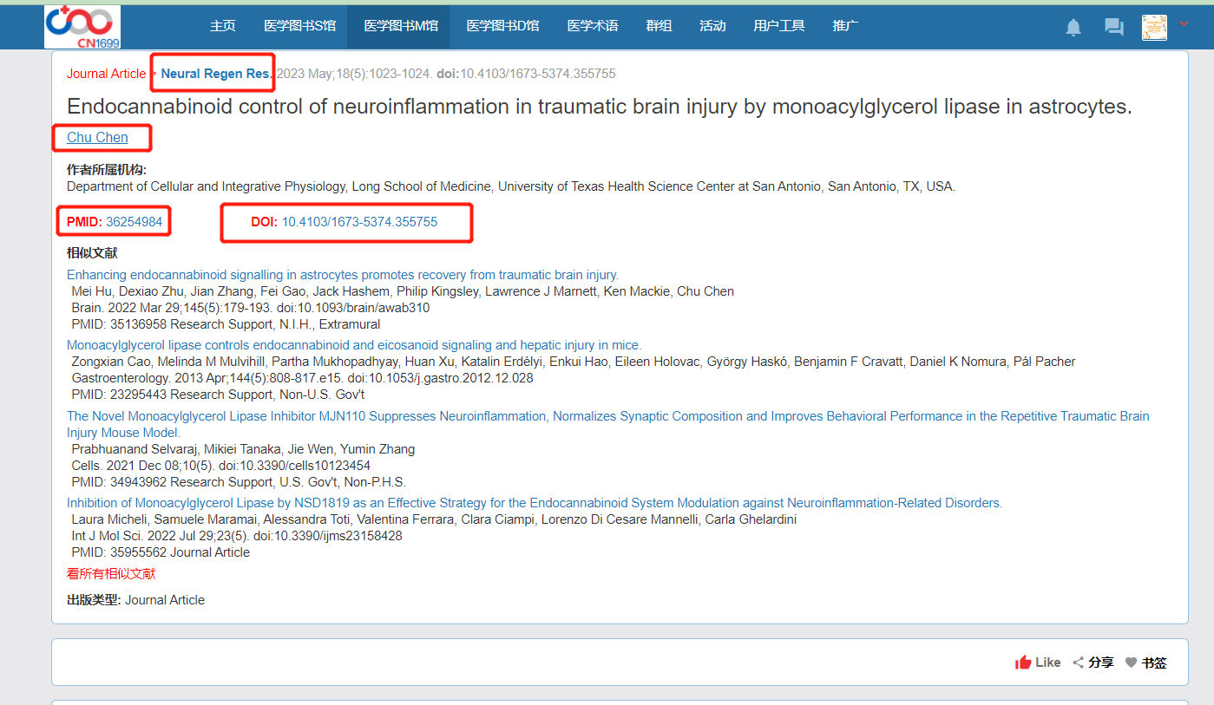Viewport: 1214px width, 705px height.
Task: Open the notifications bell icon
Action: point(1073,27)
